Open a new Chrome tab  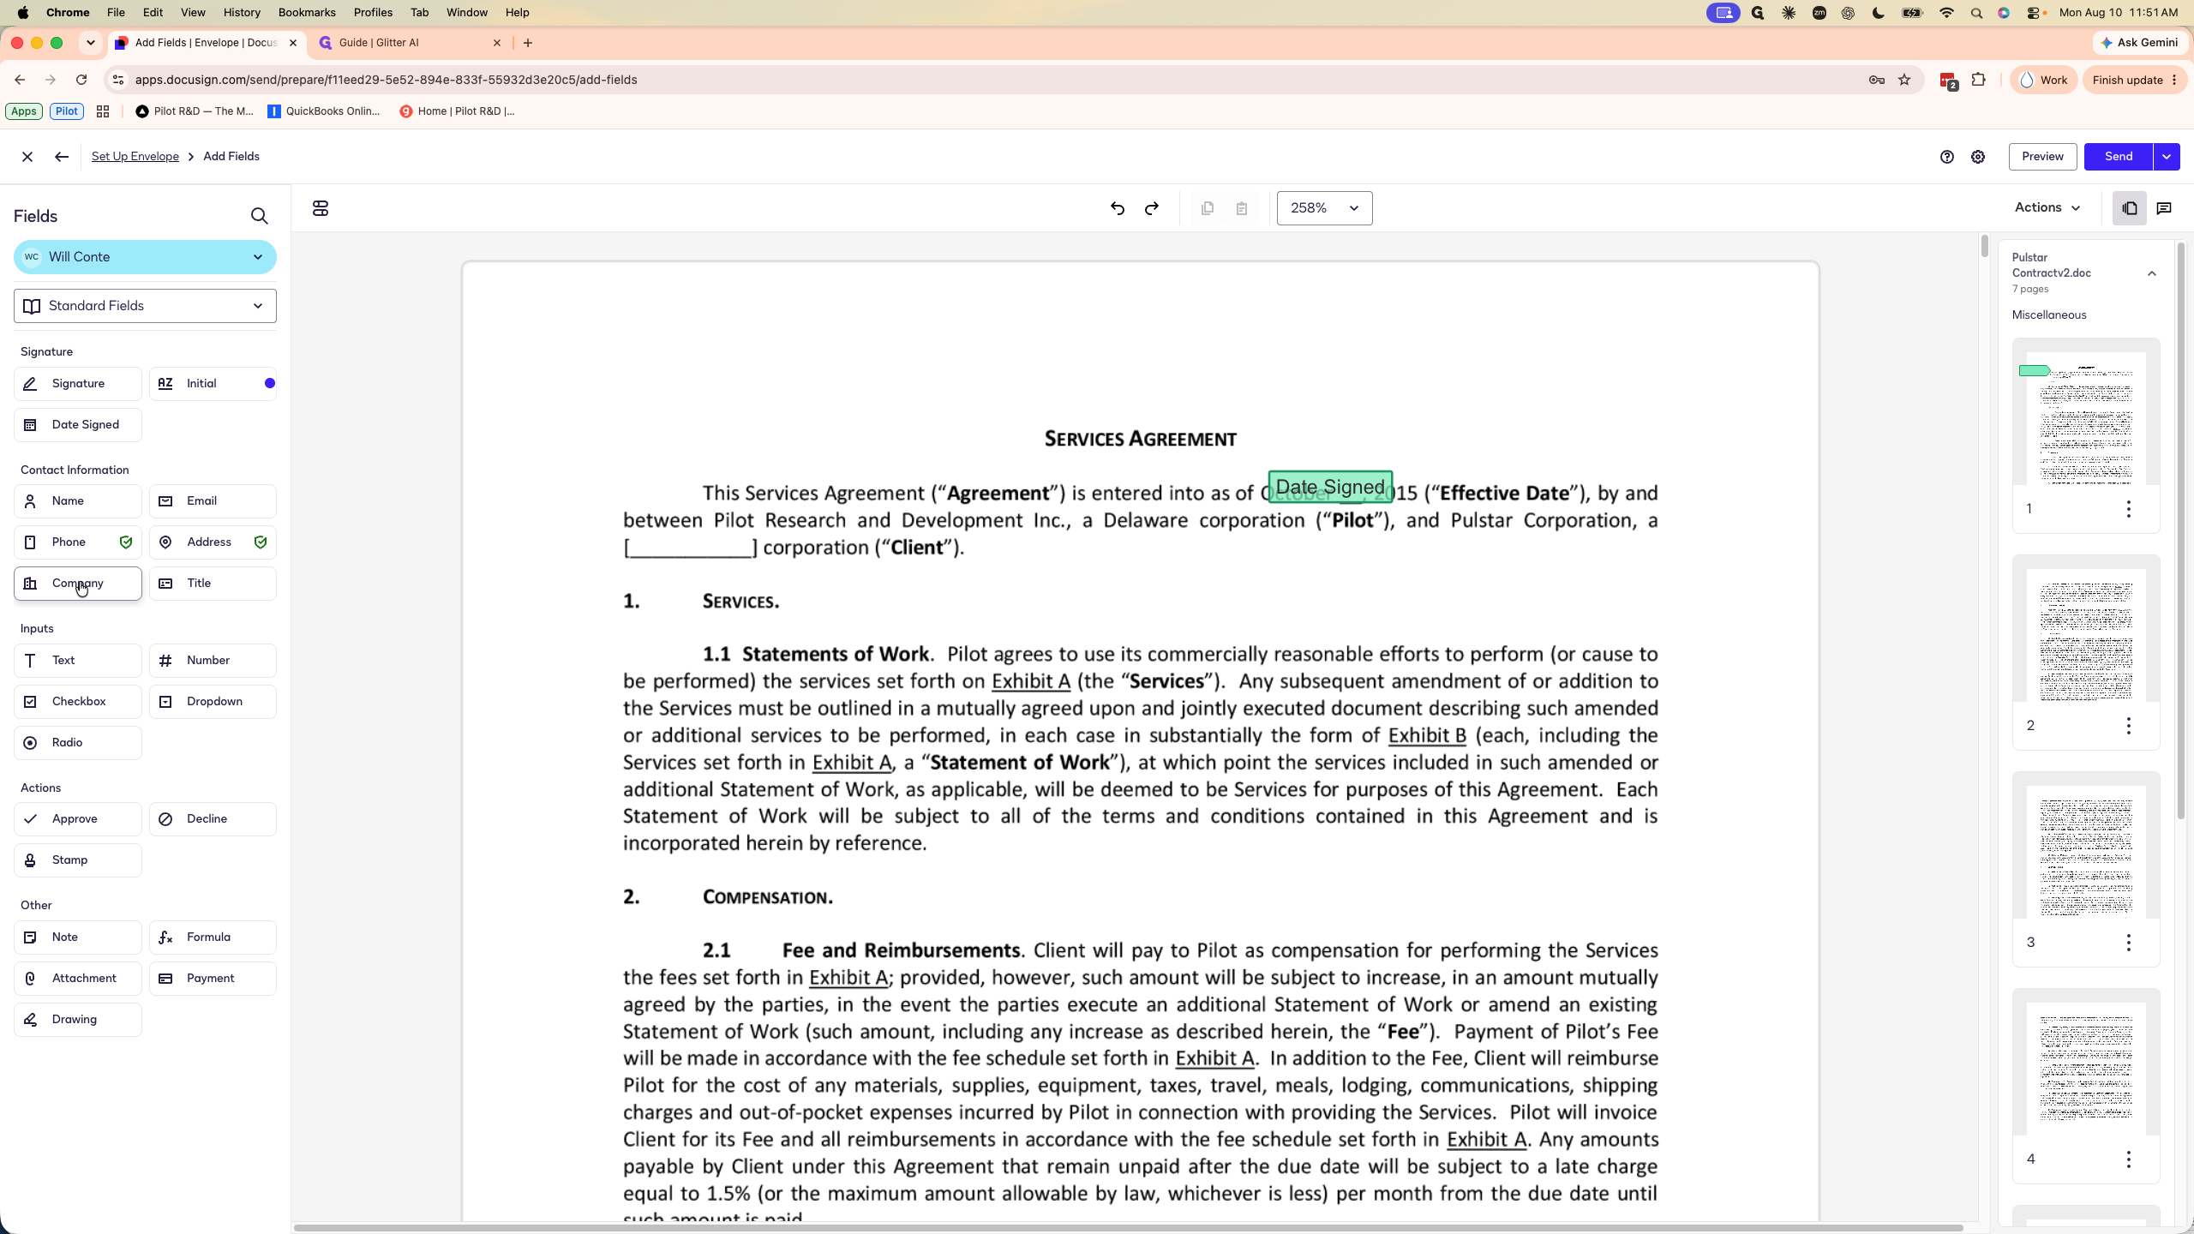tap(528, 43)
